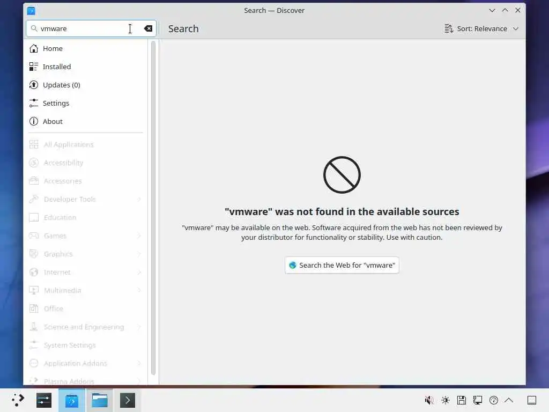Open Dolphin file manager from taskbar
549x412 pixels.
[x=100, y=400]
